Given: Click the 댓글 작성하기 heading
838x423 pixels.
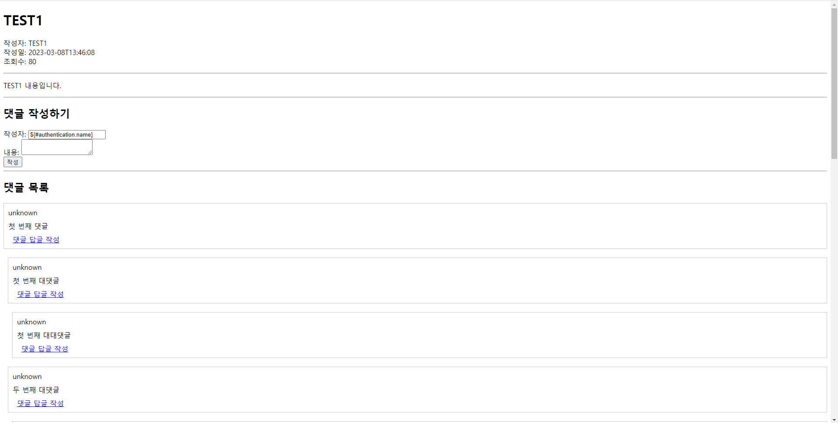Looking at the screenshot, I should 36,114.
